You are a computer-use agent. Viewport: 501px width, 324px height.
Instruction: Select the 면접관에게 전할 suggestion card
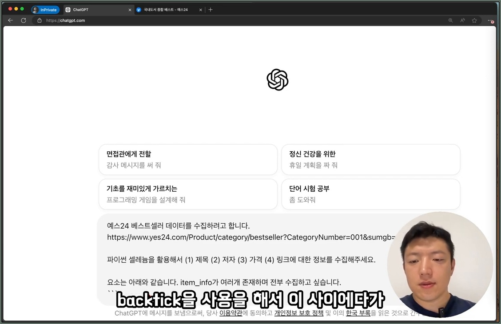click(x=188, y=159)
